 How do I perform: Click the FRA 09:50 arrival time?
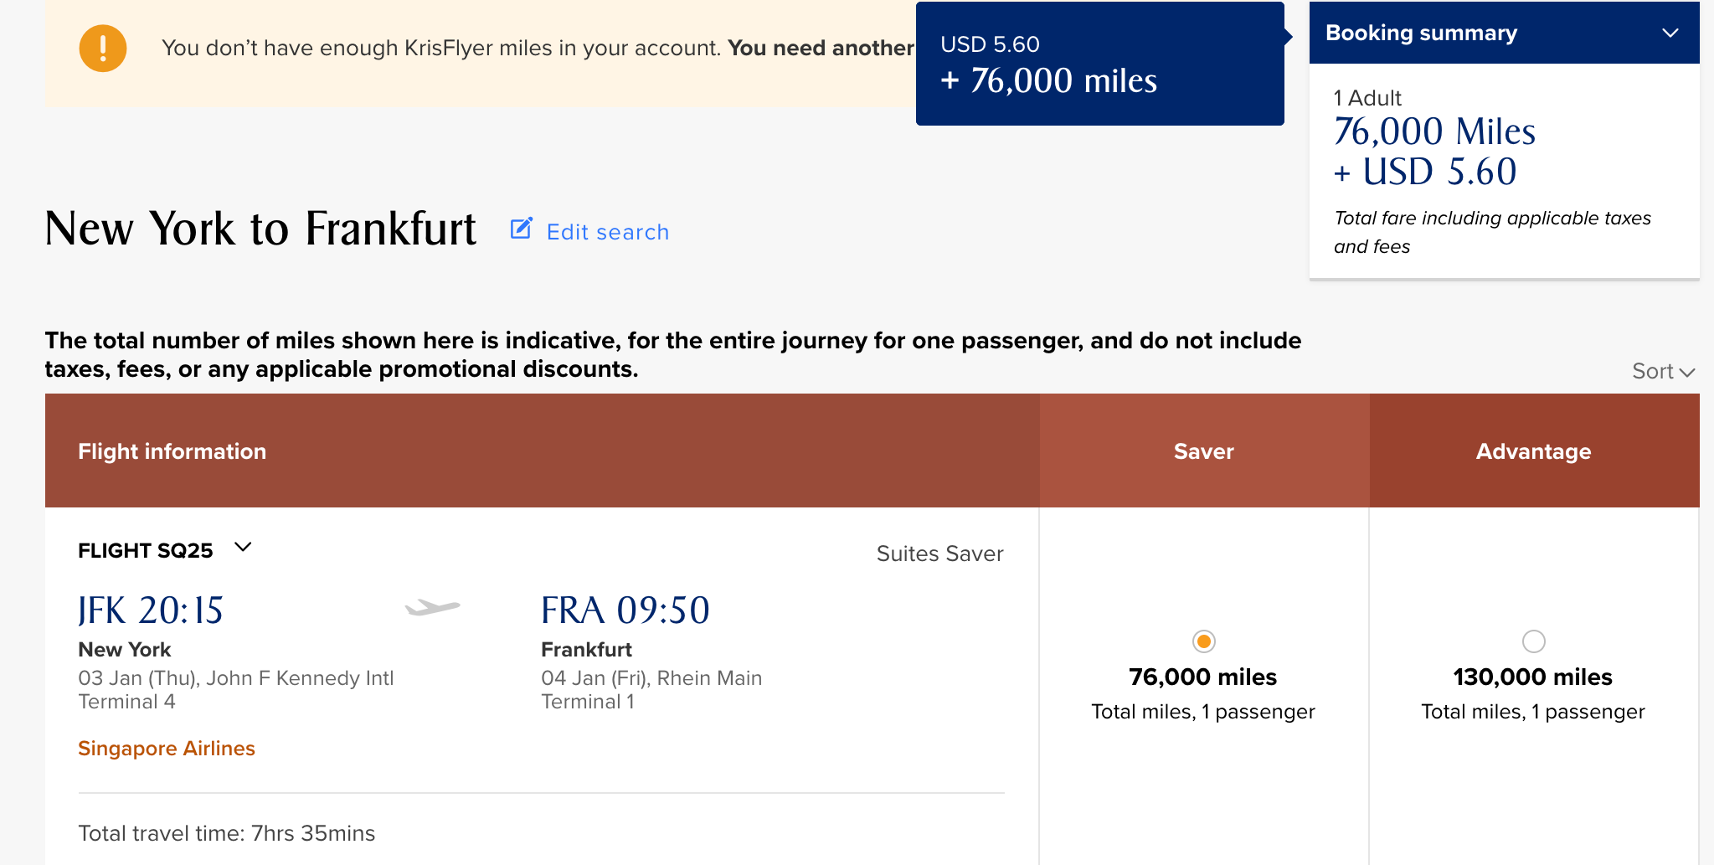click(625, 610)
